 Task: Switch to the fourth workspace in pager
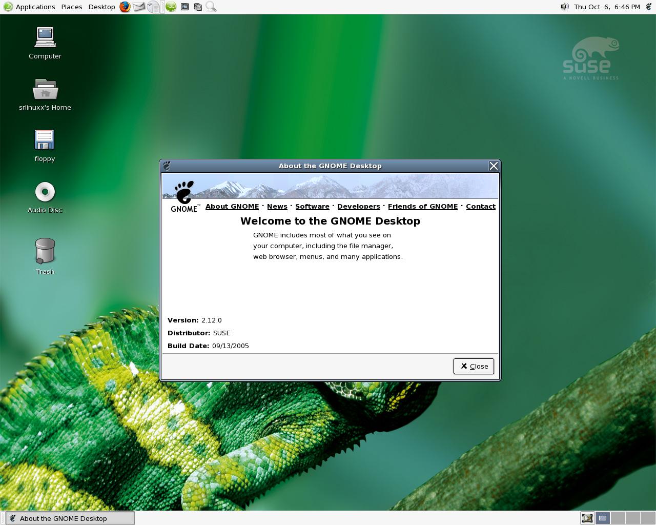(x=647, y=518)
